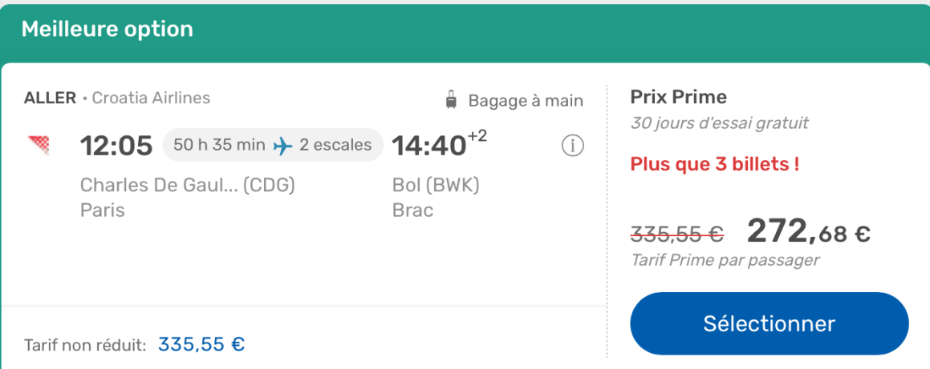Click the 12:05 departure time
This screenshot has width=930, height=369.
click(x=116, y=146)
